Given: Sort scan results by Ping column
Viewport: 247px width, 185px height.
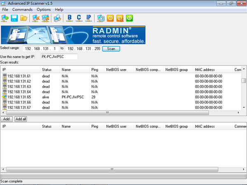Looking at the screenshot, I should pyautogui.click(x=97, y=69).
